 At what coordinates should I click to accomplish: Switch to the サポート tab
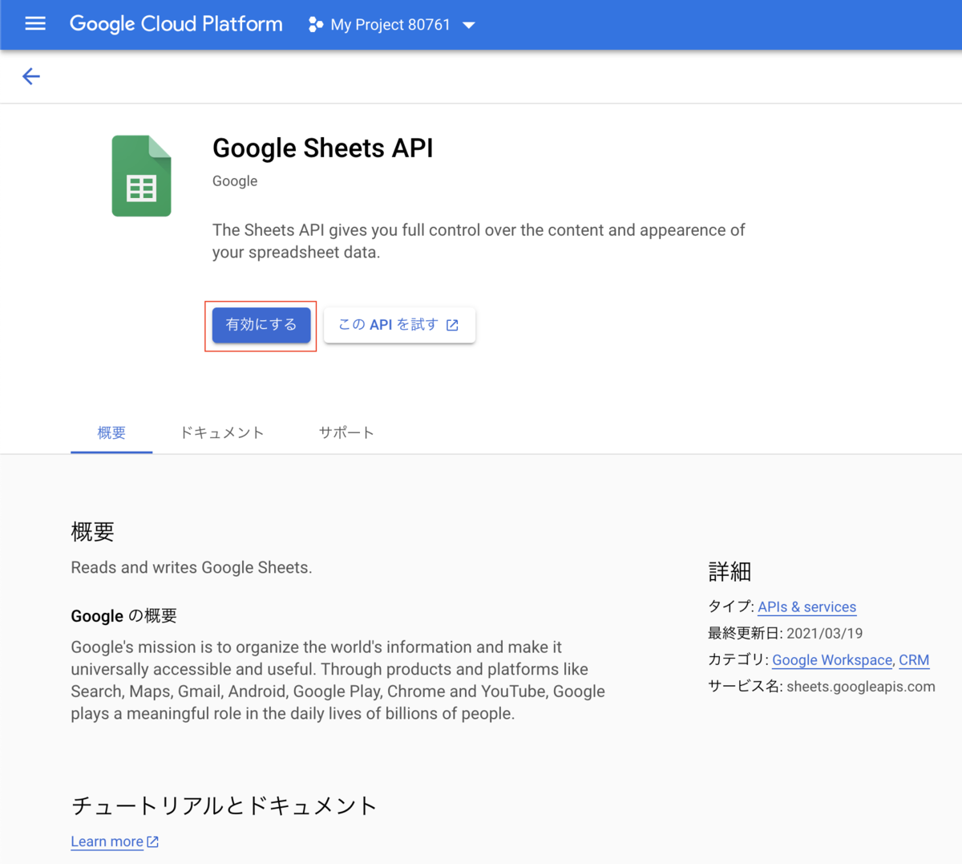coord(346,432)
